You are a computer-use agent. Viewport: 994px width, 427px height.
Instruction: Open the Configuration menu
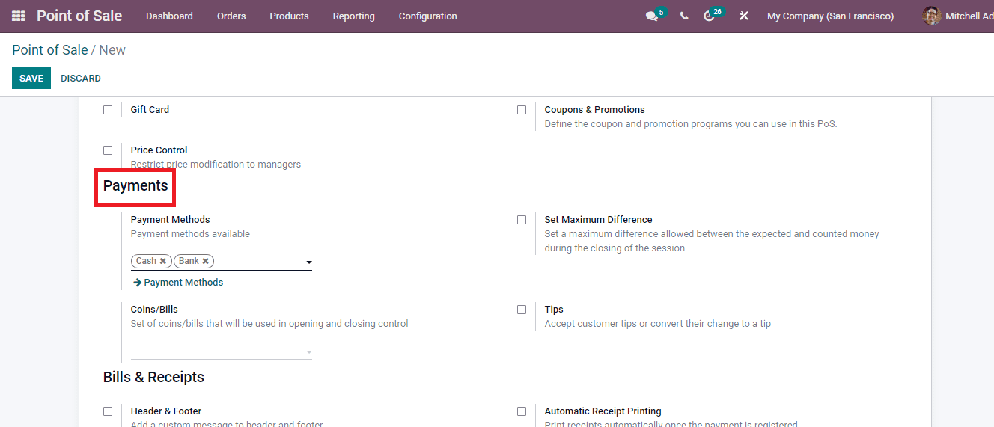point(427,16)
